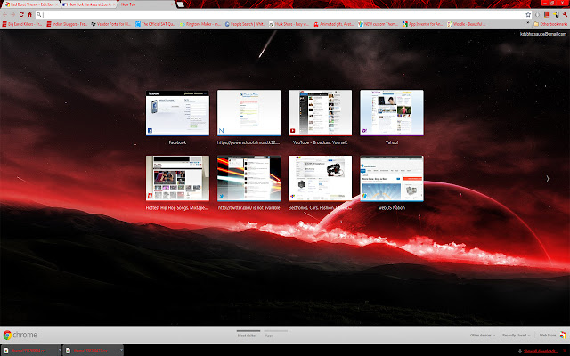Close the New Tab tab
Screen dimensions: 570x356
pos(172,4)
